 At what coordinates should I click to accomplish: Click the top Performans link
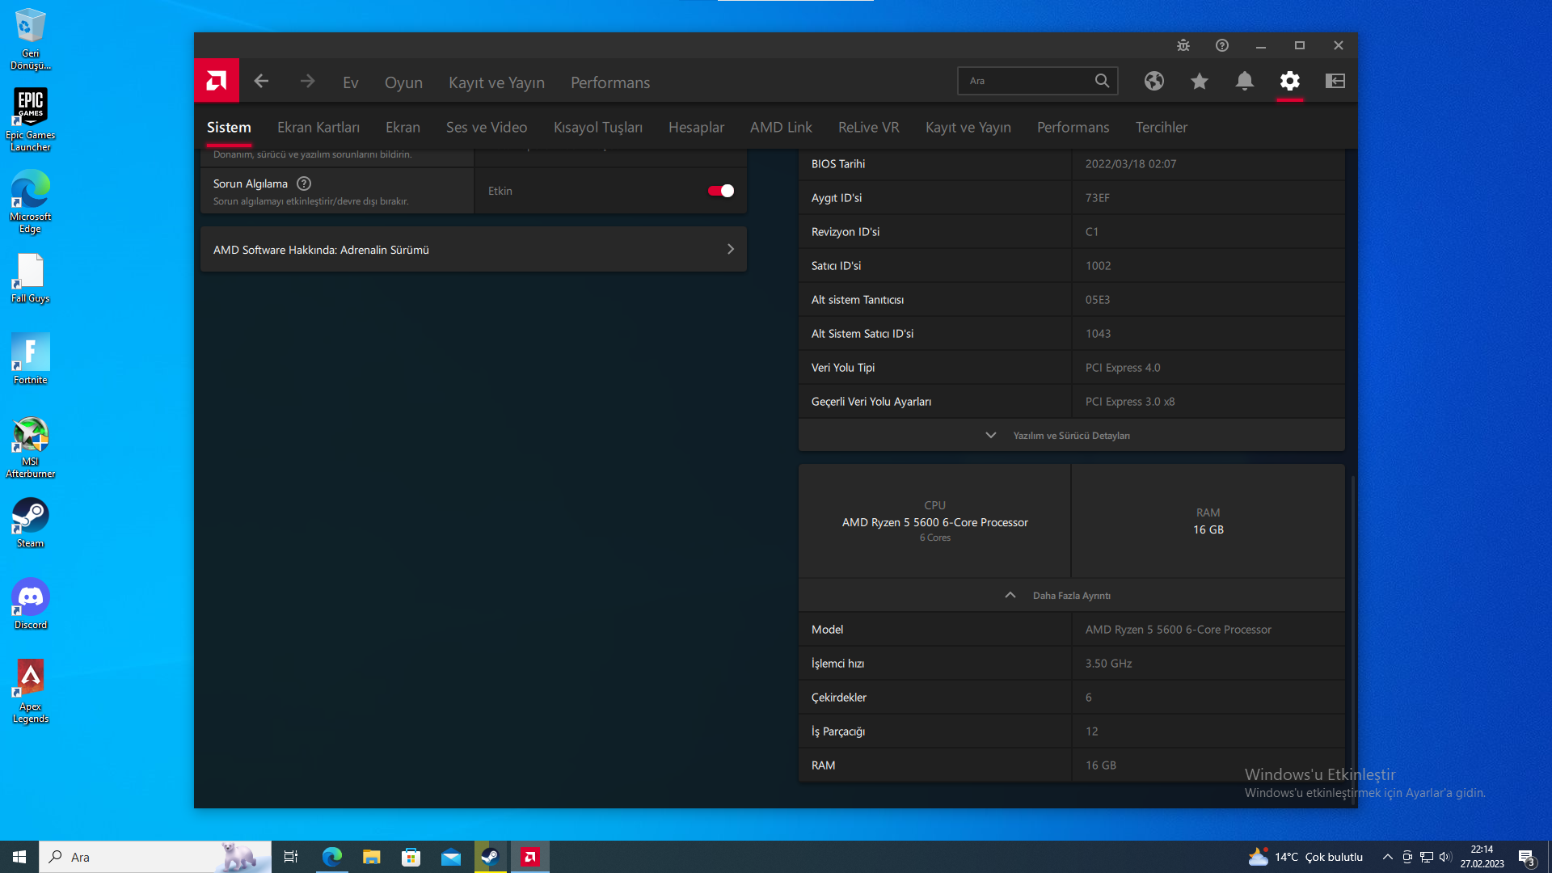click(x=610, y=82)
